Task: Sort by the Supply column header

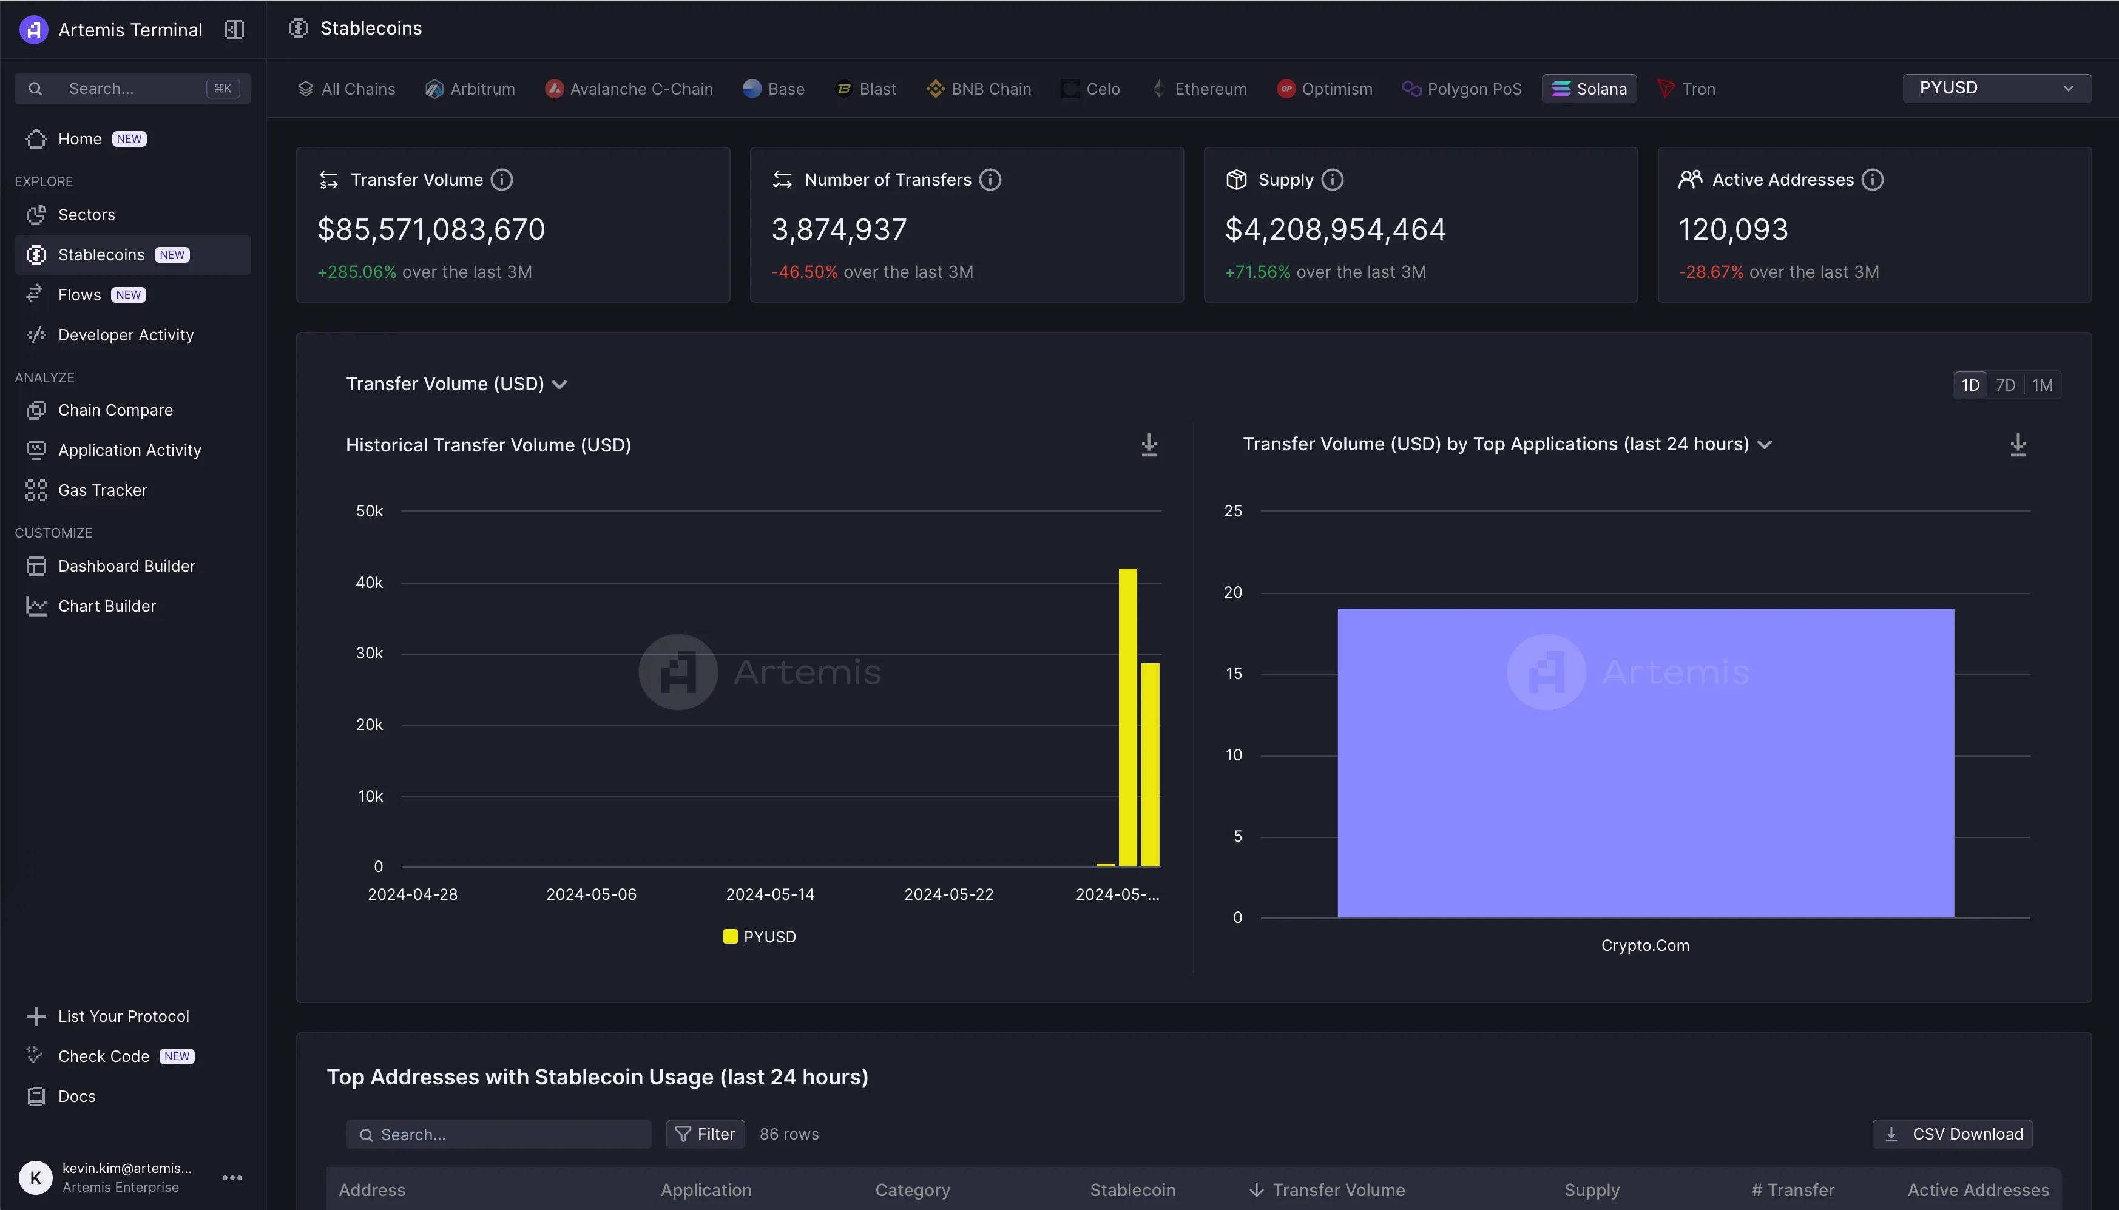Action: tap(1591, 1190)
